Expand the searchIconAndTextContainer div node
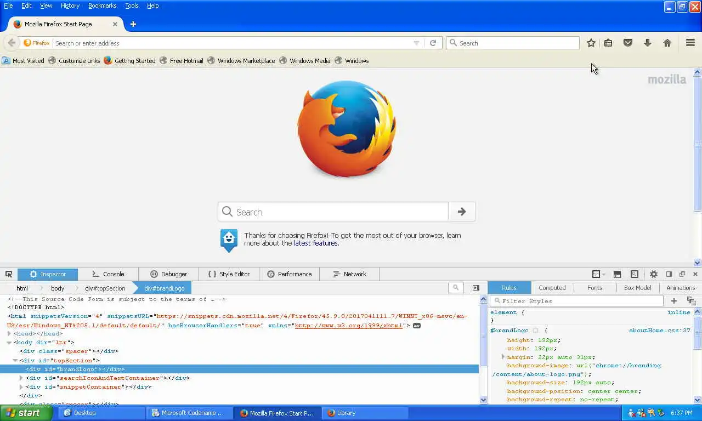702x421 pixels. click(x=21, y=378)
